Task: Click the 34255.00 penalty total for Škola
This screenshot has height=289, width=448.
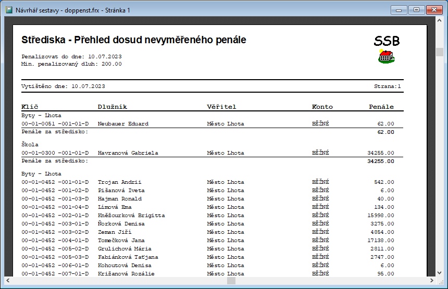Action: tap(380, 161)
